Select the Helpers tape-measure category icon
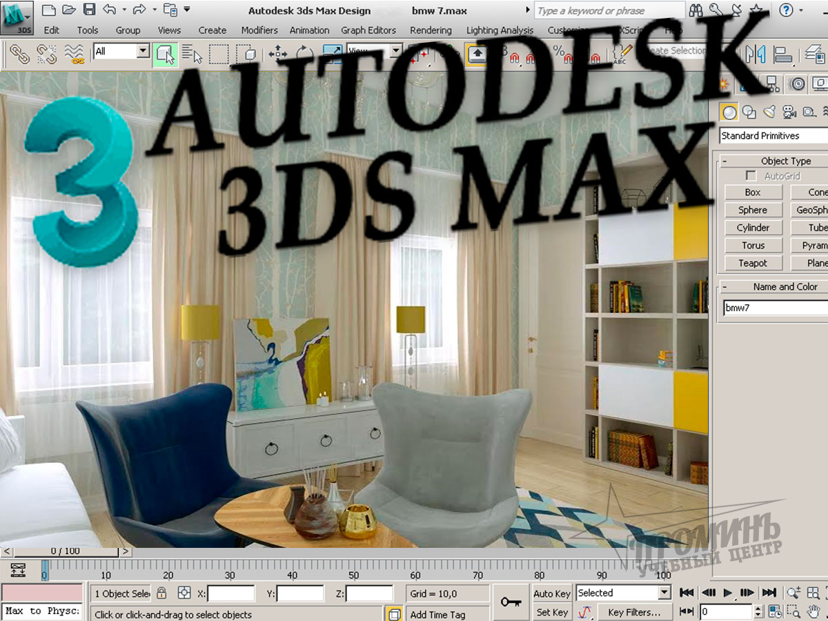 pos(809,111)
